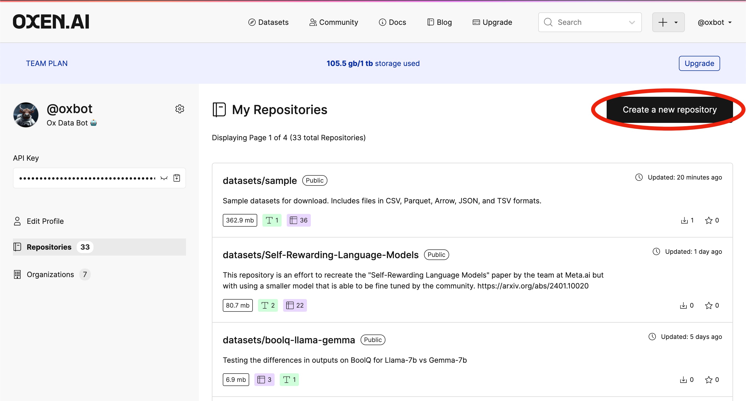Image resolution: width=746 pixels, height=401 pixels.
Task: Click the OXEN.AI logo
Action: (x=51, y=22)
